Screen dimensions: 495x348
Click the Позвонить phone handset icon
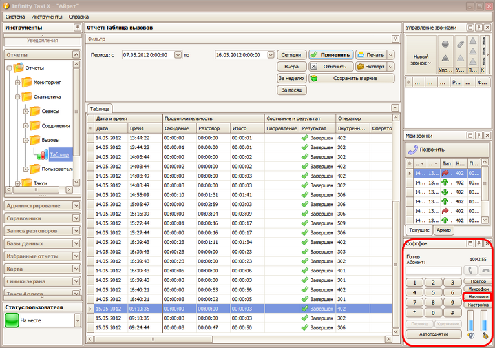[x=412, y=150]
